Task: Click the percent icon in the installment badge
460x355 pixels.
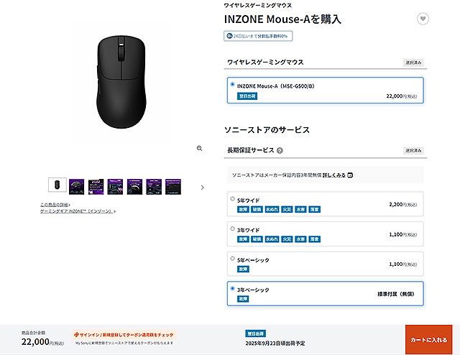Action: (x=230, y=36)
